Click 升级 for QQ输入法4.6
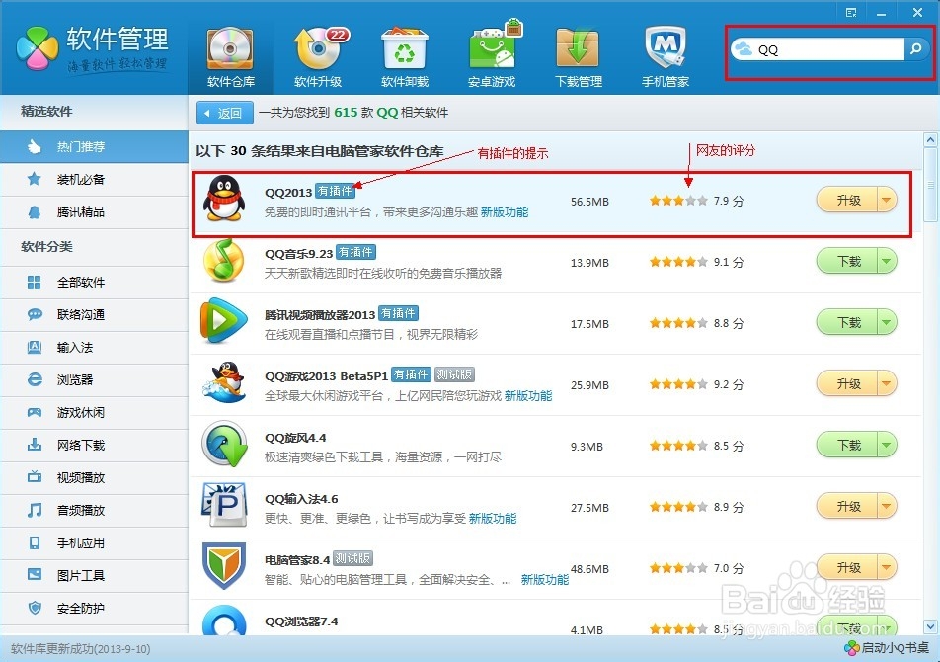940x662 pixels. tap(847, 506)
